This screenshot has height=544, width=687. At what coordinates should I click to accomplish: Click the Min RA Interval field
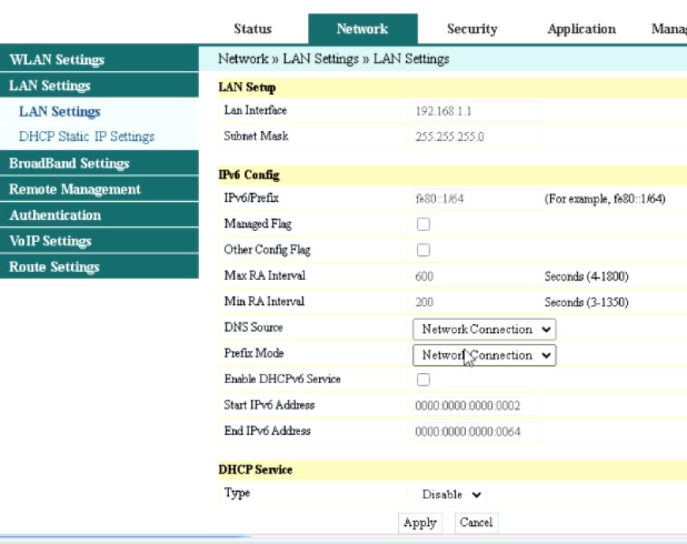point(477,302)
